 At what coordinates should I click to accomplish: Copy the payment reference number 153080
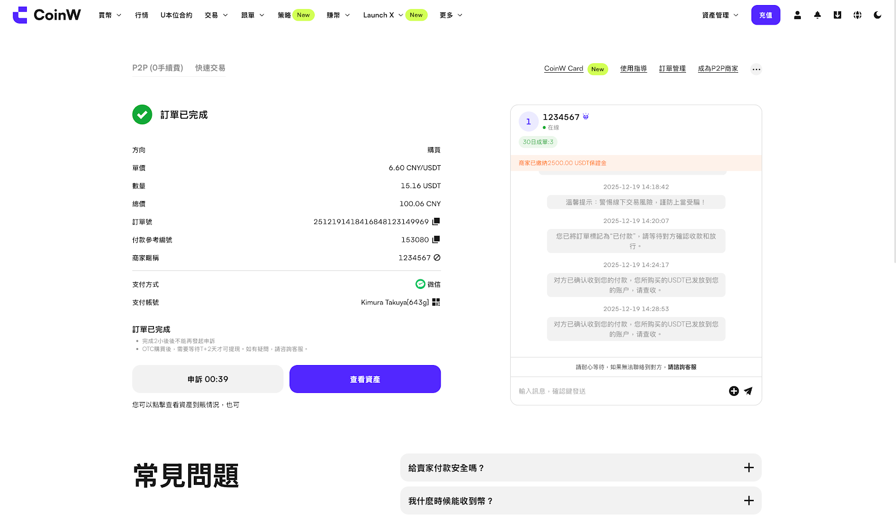(436, 240)
